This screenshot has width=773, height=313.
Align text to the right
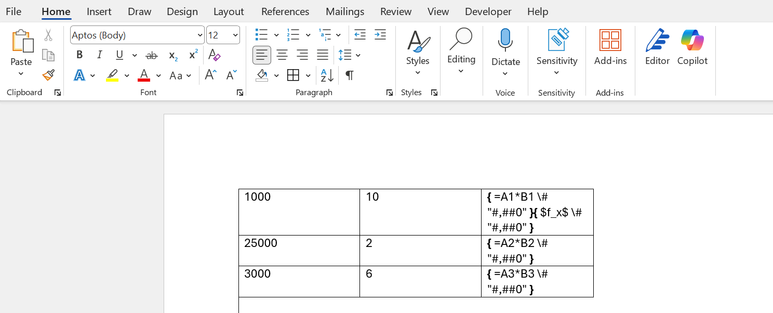pos(302,55)
